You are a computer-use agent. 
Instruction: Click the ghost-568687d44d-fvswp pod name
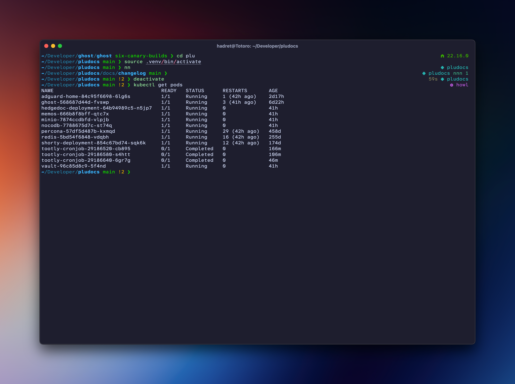point(75,102)
